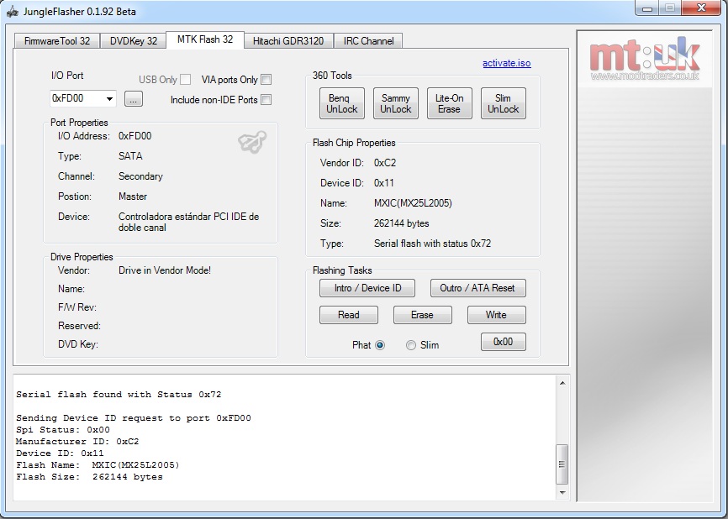Select the Slim radio button

coord(411,345)
